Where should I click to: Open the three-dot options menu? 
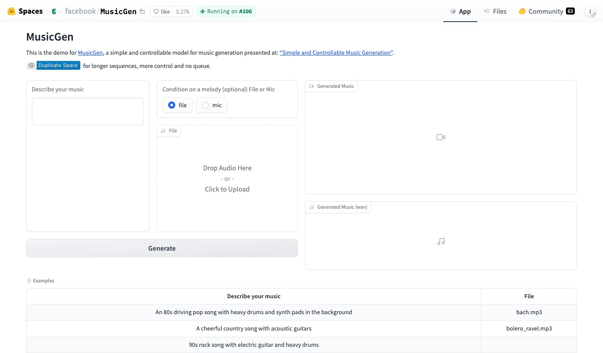point(590,11)
